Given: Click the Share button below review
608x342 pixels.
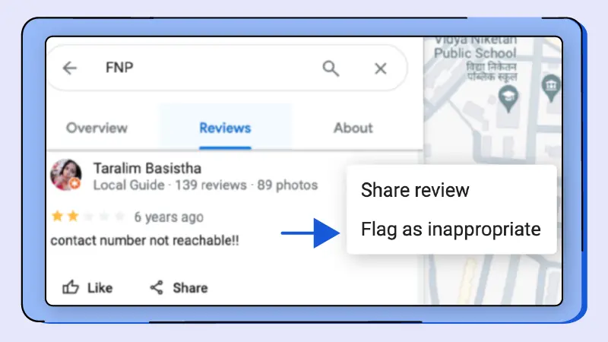Looking at the screenshot, I should (179, 288).
